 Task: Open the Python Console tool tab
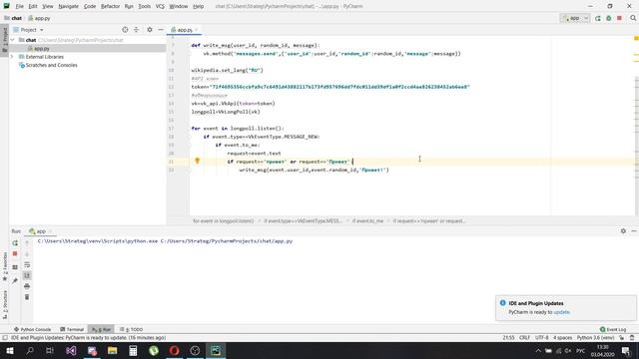pos(32,329)
